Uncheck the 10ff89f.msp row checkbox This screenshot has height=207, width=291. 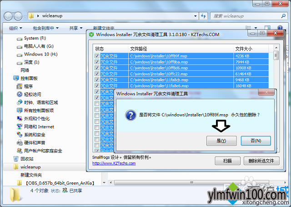pos(97,56)
